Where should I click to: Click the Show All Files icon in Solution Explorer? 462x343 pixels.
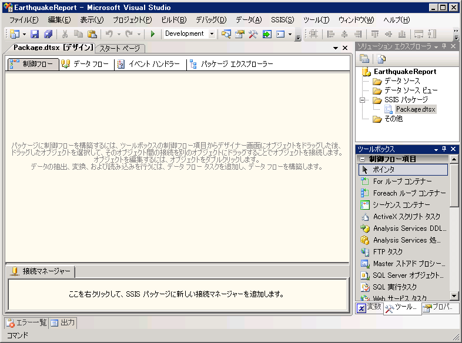[x=381, y=59]
